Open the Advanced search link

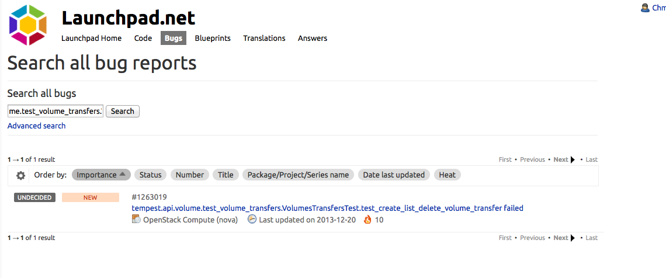pos(37,126)
